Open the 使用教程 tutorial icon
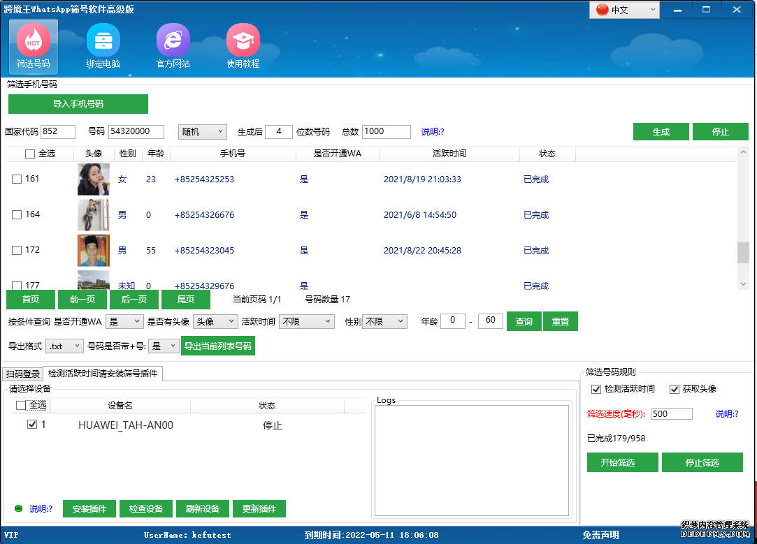Image resolution: width=757 pixels, height=544 pixels. coord(243,46)
